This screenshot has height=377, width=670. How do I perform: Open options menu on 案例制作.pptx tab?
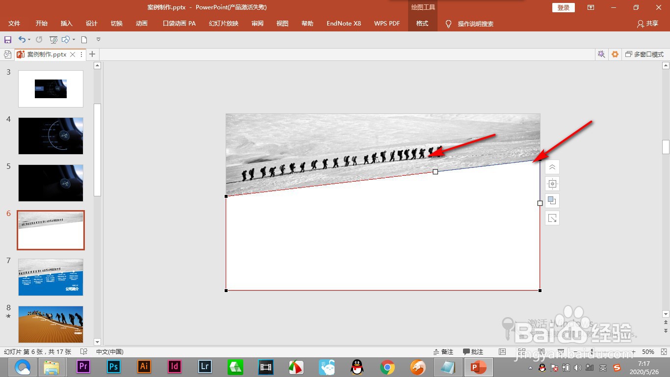click(x=81, y=54)
